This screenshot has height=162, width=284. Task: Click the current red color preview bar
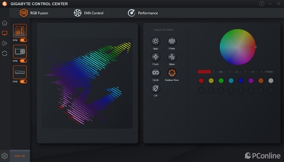point(204,72)
